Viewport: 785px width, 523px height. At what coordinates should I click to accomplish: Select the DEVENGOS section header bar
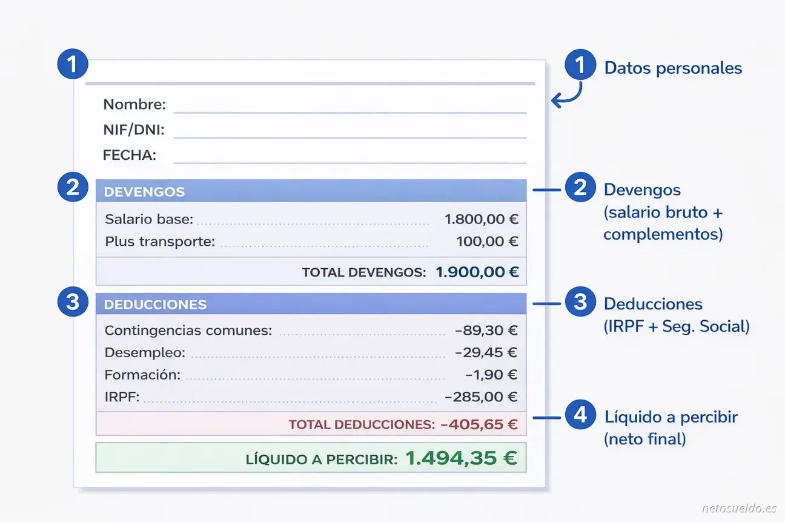310,190
